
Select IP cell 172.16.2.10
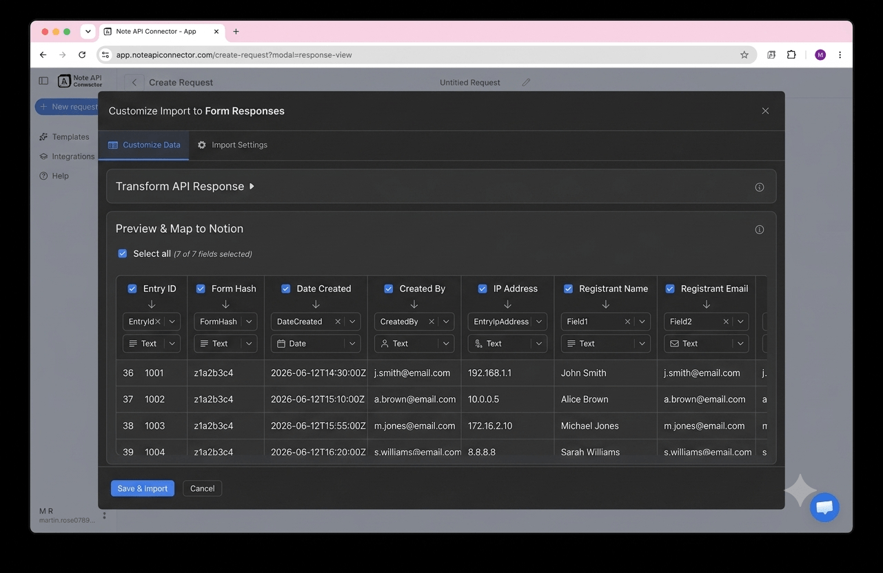[x=490, y=426]
